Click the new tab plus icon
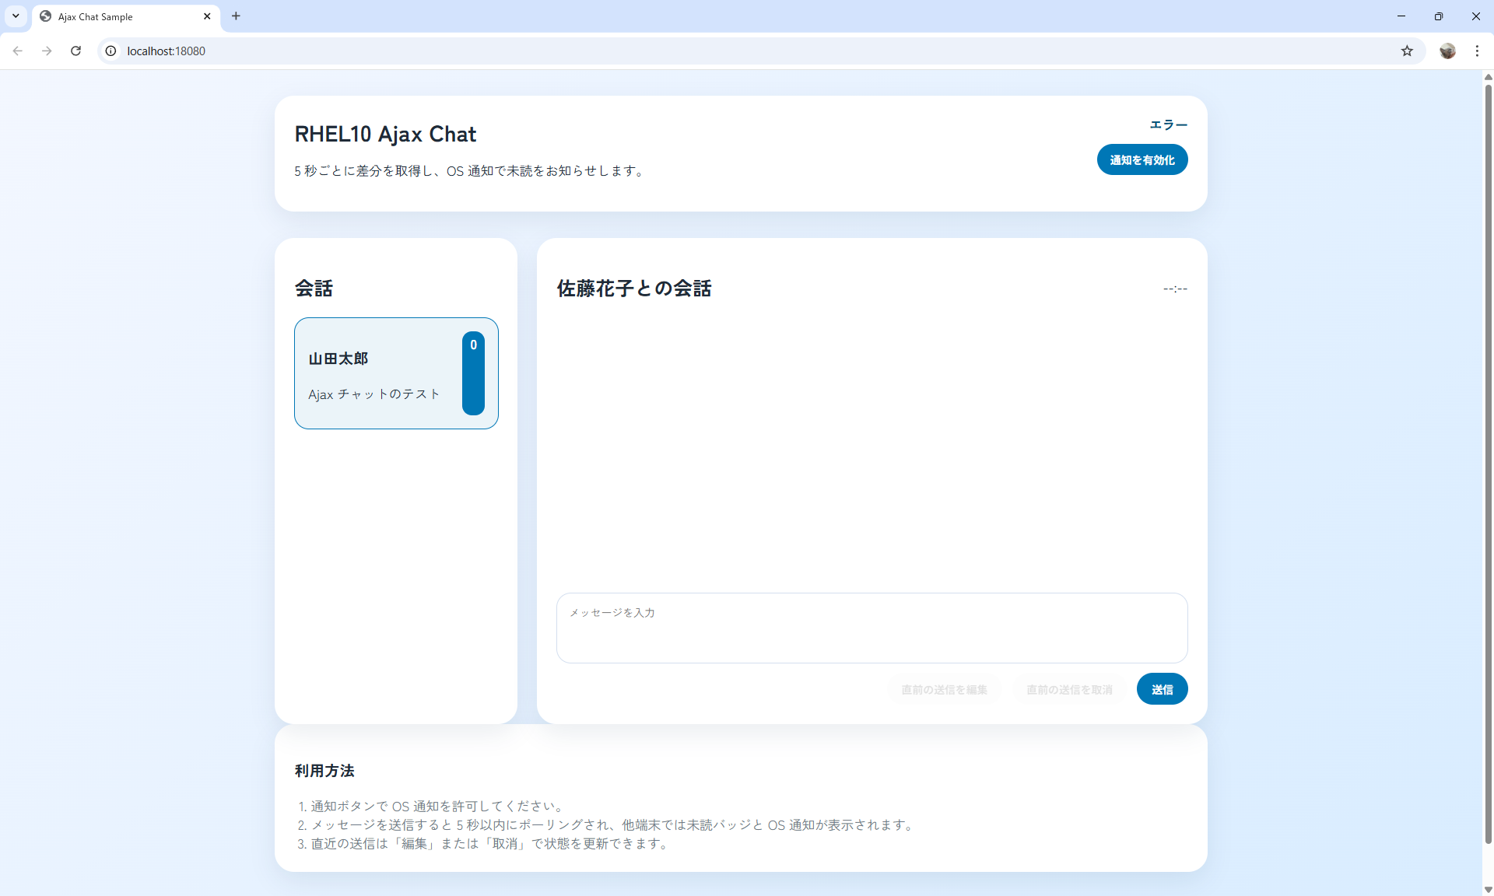Screen dimensions: 1494x896 [236, 16]
